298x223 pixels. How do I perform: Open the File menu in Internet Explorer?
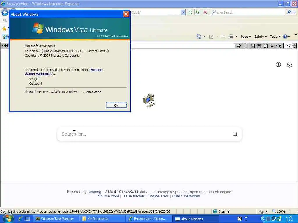[5, 21]
